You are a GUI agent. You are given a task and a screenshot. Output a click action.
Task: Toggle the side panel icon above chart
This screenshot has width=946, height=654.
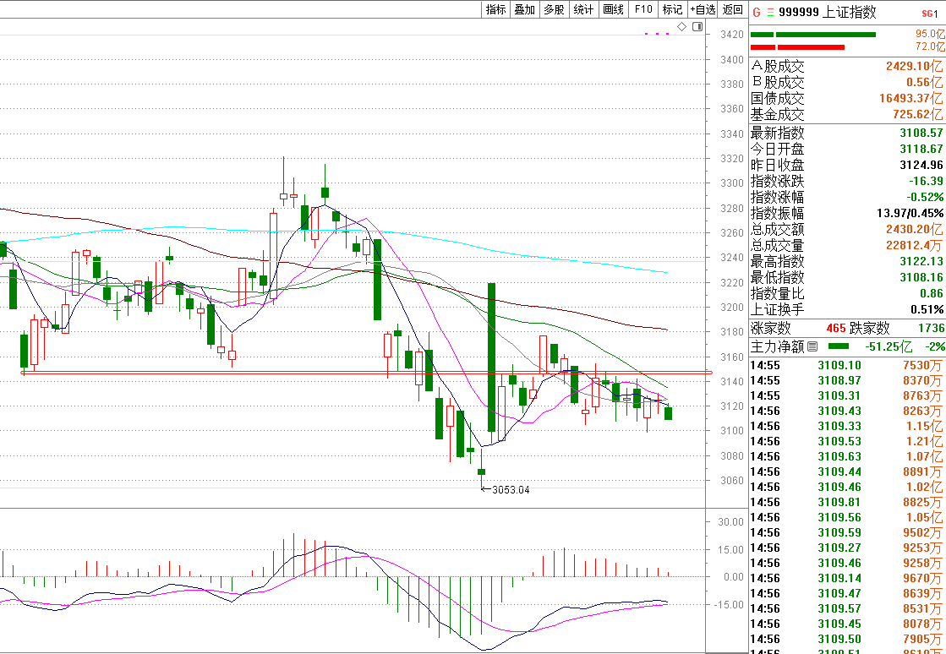tap(697, 26)
